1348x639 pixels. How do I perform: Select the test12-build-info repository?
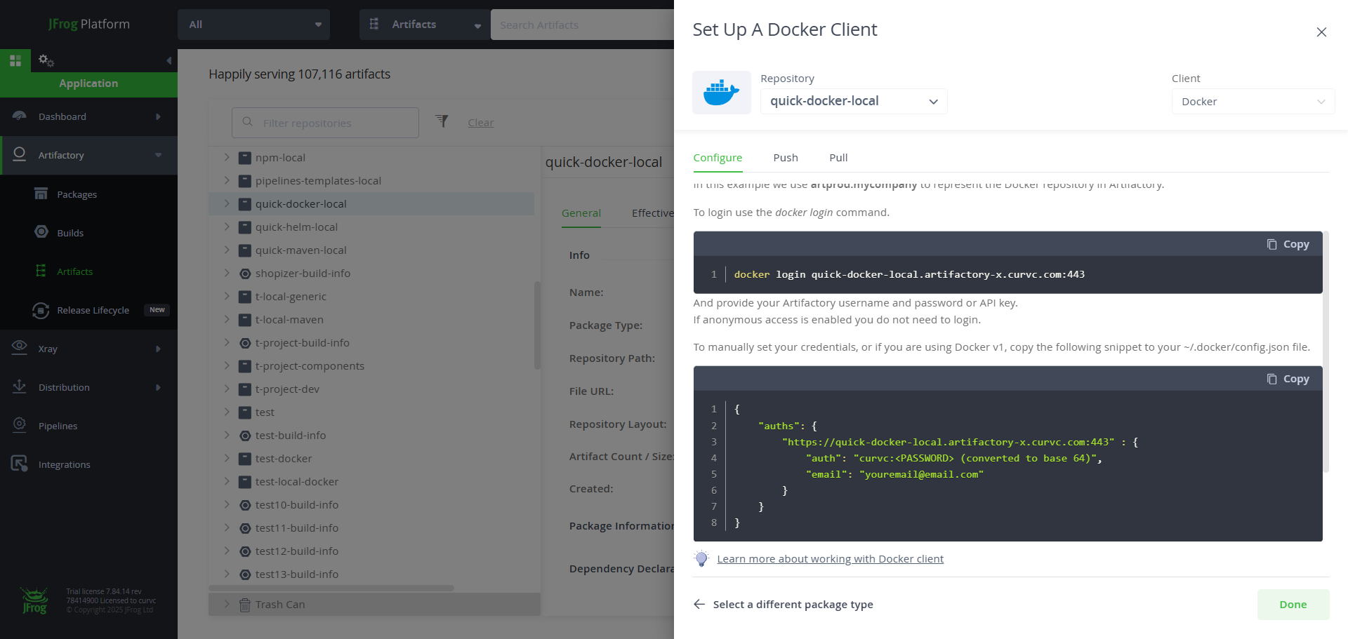click(296, 551)
